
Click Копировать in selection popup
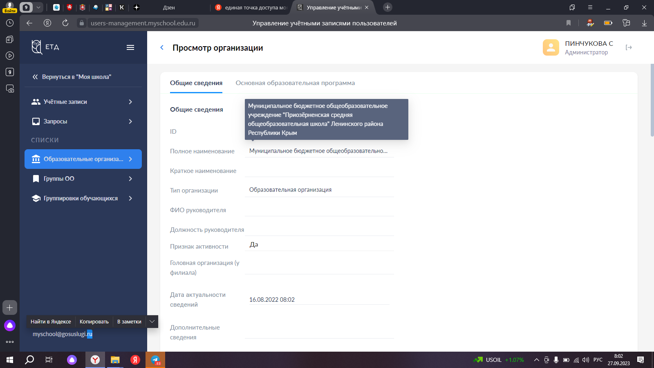[94, 321]
